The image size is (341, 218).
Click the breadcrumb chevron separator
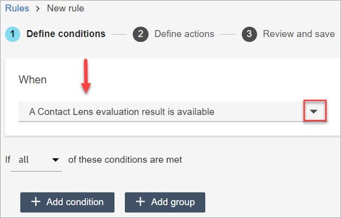click(38, 8)
